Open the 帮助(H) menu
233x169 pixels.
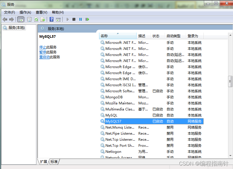(58, 12)
